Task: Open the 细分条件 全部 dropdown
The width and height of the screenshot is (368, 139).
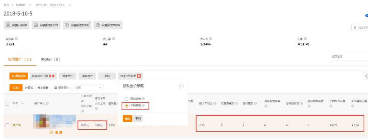Action: (x=88, y=87)
